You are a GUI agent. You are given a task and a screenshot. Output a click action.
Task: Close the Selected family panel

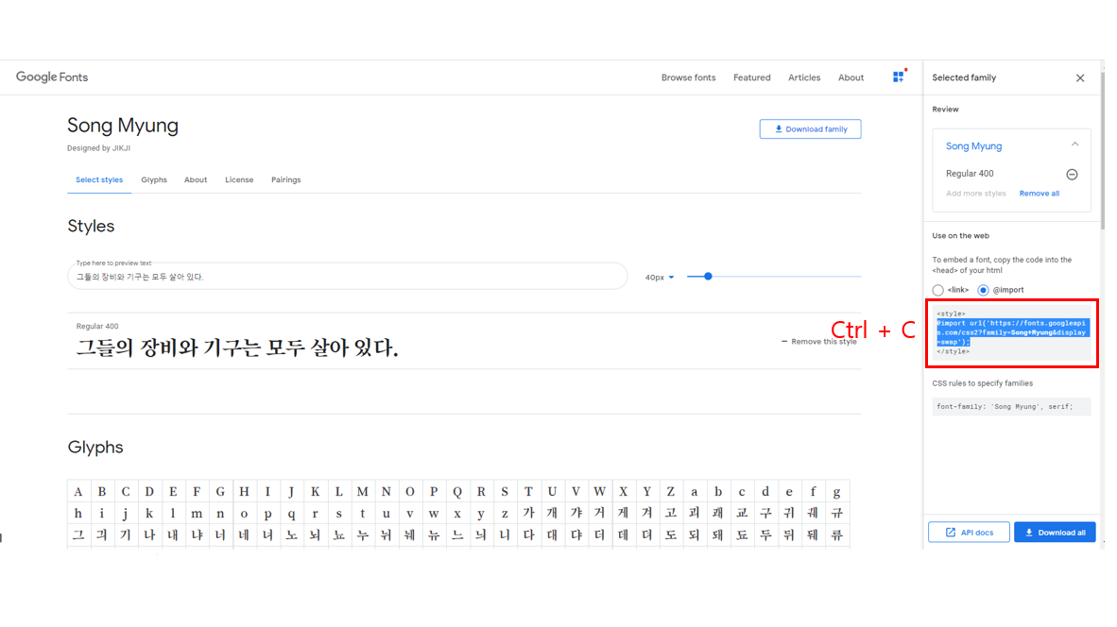pyautogui.click(x=1080, y=78)
